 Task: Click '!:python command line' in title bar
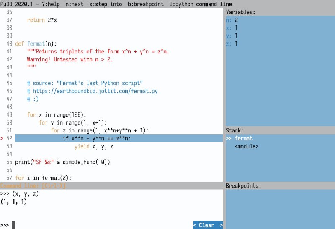click(201, 4)
